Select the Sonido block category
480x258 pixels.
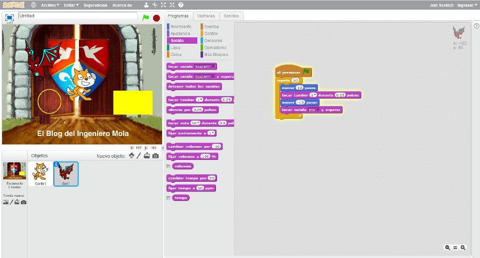point(182,41)
